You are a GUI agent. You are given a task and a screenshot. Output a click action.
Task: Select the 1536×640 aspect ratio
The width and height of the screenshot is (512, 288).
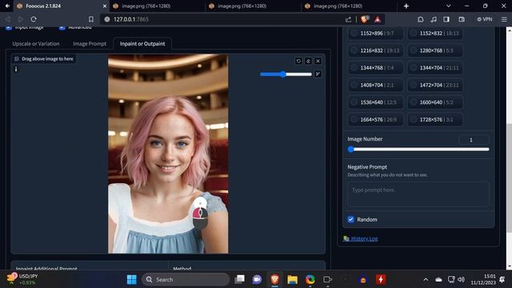[375, 102]
